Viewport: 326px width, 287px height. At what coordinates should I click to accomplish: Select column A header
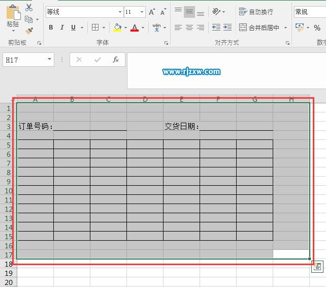point(36,99)
